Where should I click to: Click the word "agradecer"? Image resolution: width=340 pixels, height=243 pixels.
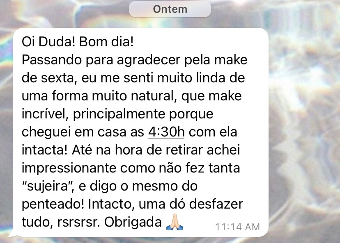pos(149,60)
